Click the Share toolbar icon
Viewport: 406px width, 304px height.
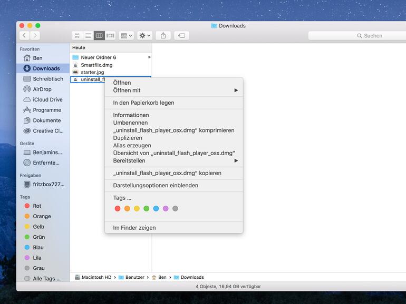pyautogui.click(x=163, y=36)
